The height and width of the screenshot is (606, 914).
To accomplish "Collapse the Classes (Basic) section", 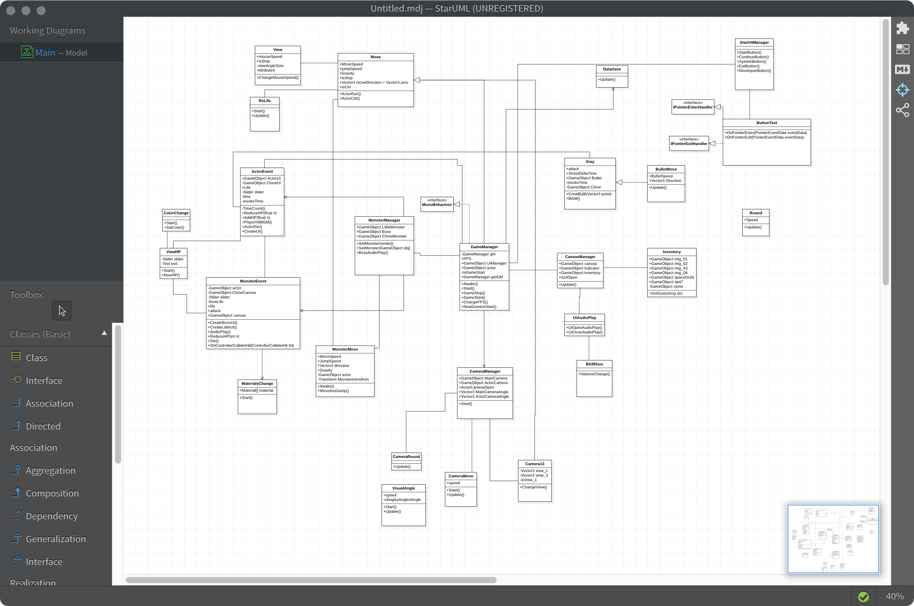I will (x=104, y=333).
